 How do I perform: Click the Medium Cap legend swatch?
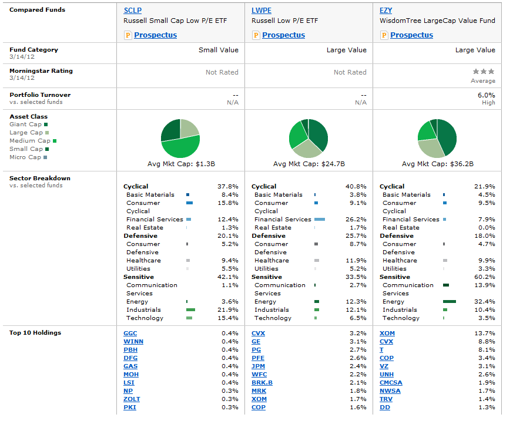click(55, 141)
